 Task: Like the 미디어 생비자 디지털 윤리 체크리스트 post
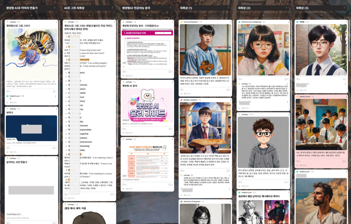coord(124,185)
